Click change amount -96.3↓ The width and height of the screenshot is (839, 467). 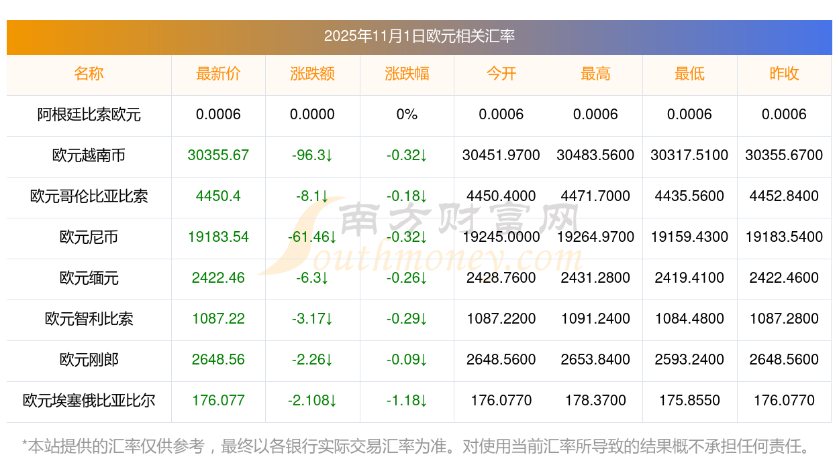312,155
